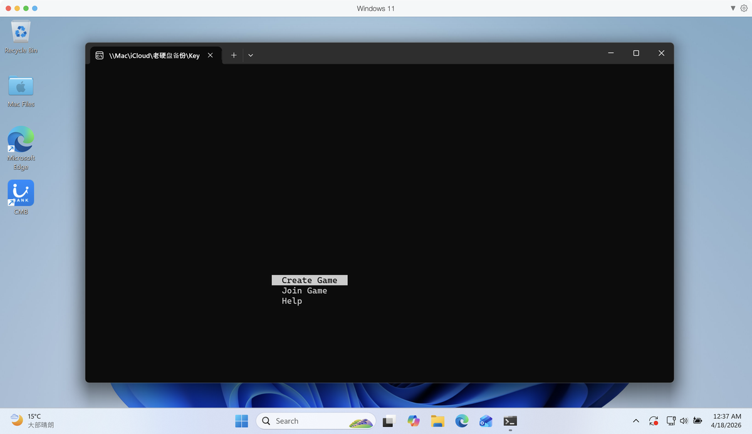Image resolution: width=752 pixels, height=434 pixels.
Task: Open the Windows Start menu
Action: 241,421
